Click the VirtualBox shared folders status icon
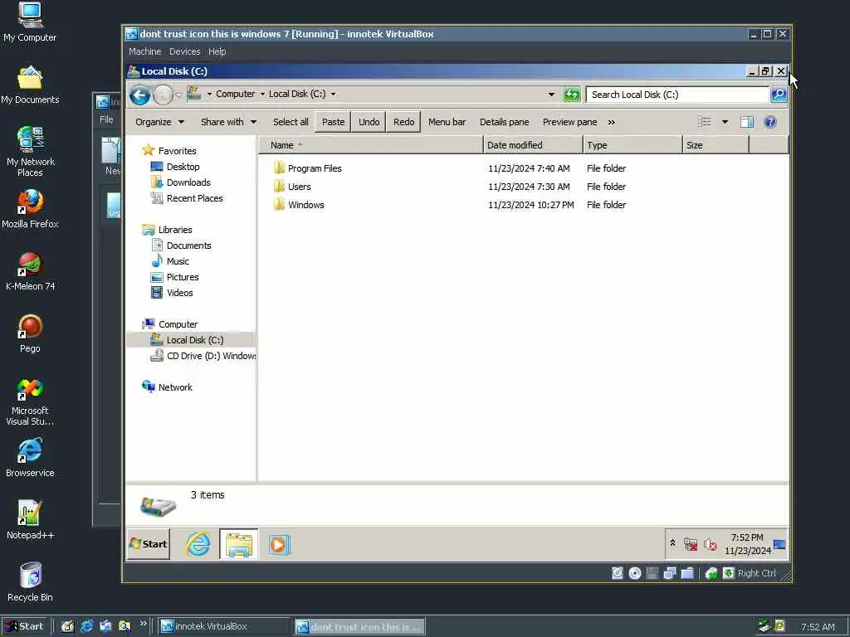The width and height of the screenshot is (850, 637). (x=687, y=573)
